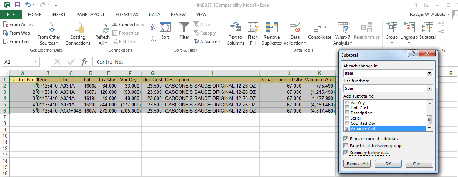Check the Var Qty checkbox
This screenshot has width=458, height=177.
pyautogui.click(x=347, y=103)
